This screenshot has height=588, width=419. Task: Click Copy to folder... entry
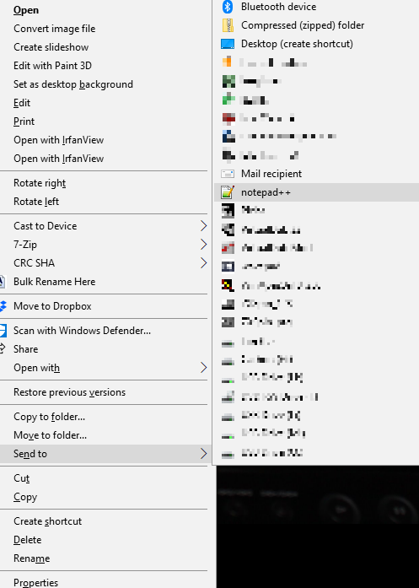49,417
